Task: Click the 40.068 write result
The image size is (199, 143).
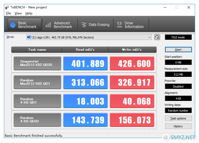Action: (132, 101)
